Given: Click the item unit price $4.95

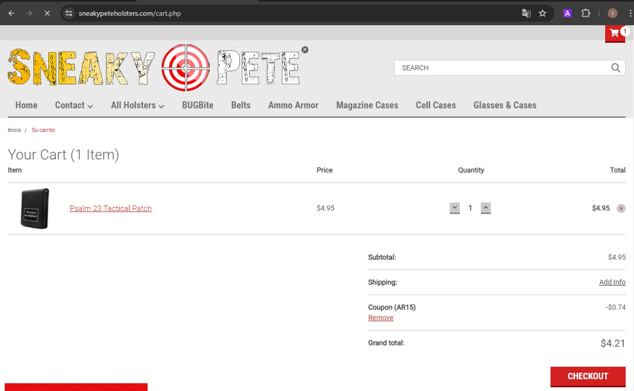Looking at the screenshot, I should point(325,208).
